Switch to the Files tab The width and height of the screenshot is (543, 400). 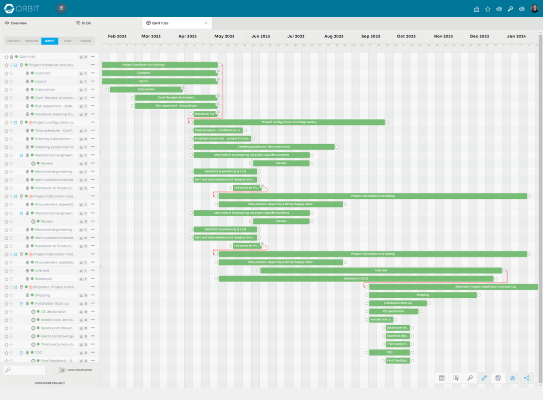tap(68, 41)
